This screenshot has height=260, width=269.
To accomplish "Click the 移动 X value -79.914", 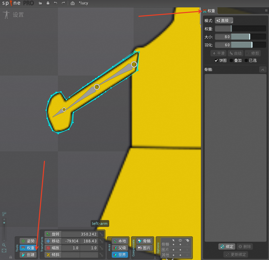I will 71,241.
